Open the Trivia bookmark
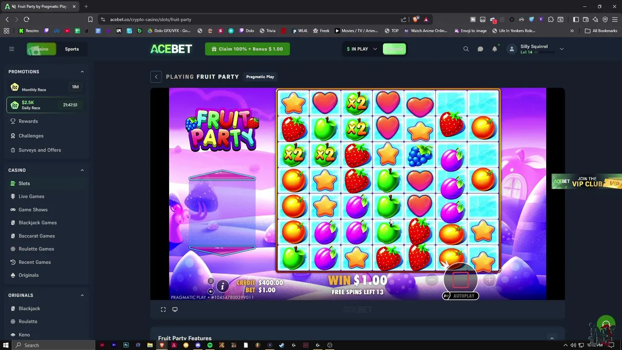The width and height of the screenshot is (622, 350). coord(267,31)
